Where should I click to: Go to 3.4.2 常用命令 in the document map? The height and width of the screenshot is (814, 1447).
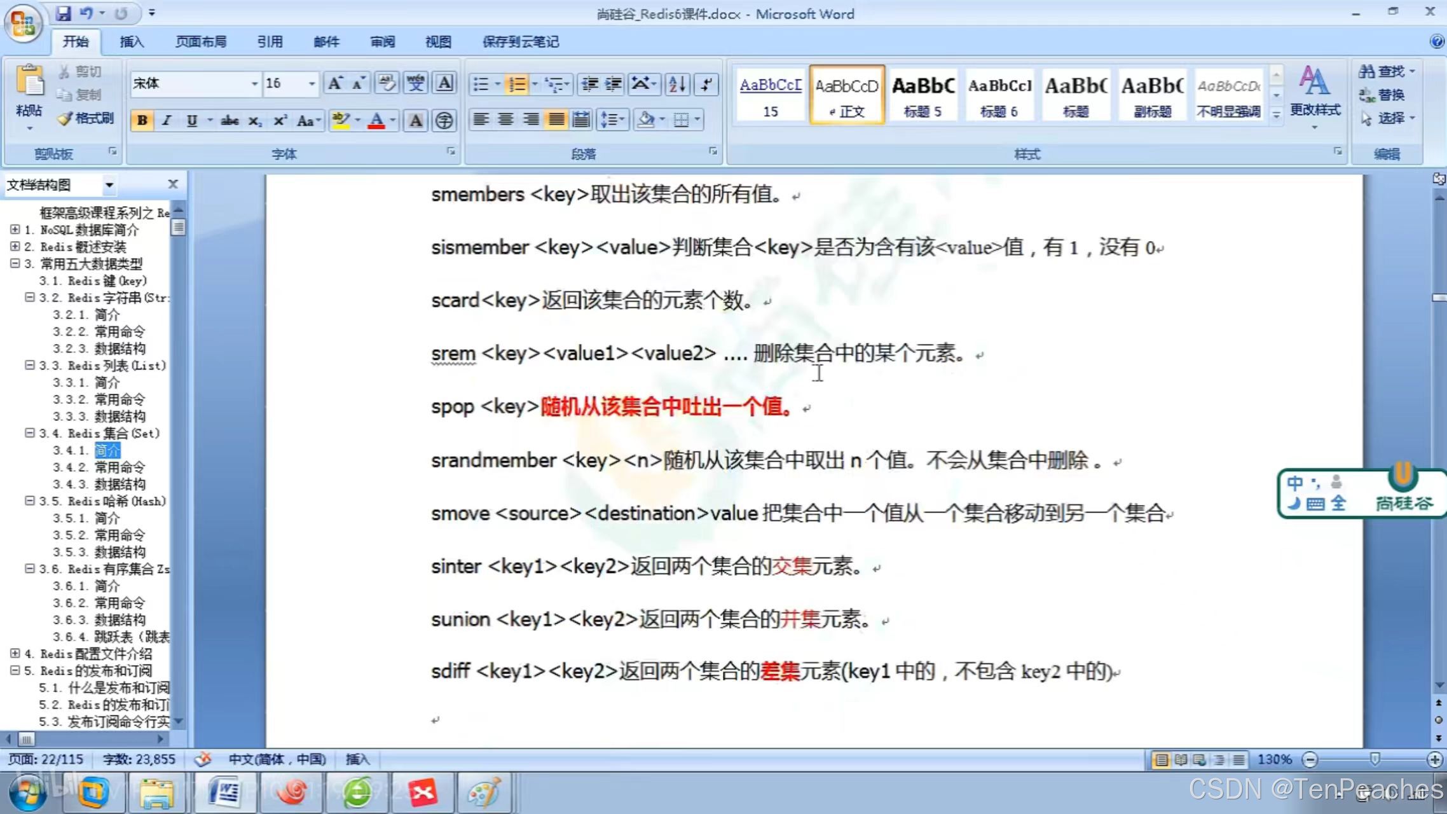(x=119, y=467)
